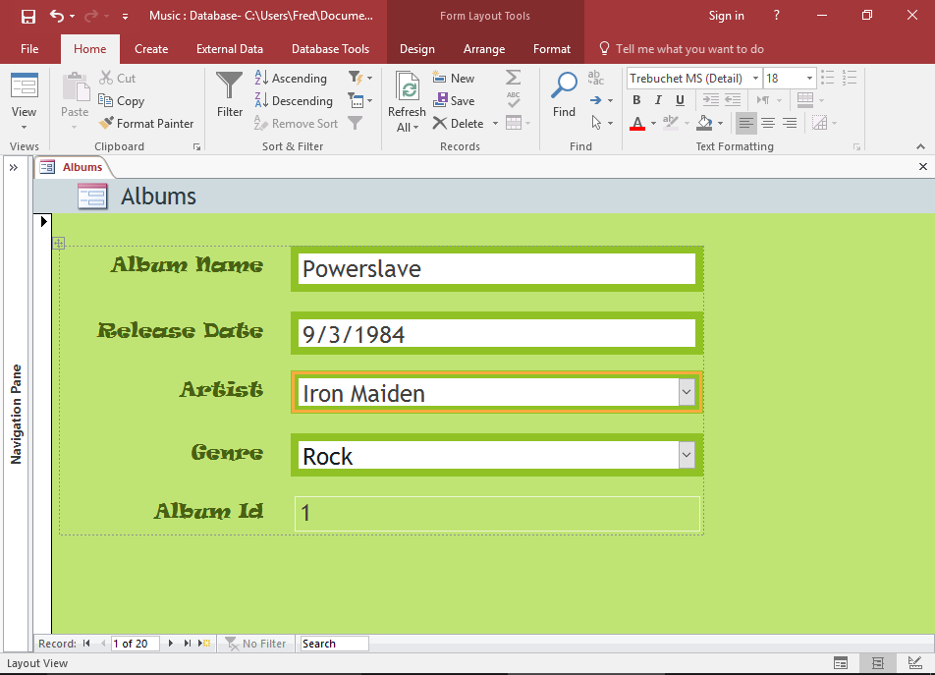Open the Genre combo box dropdown
Image resolution: width=935 pixels, height=675 pixels.
[687, 457]
